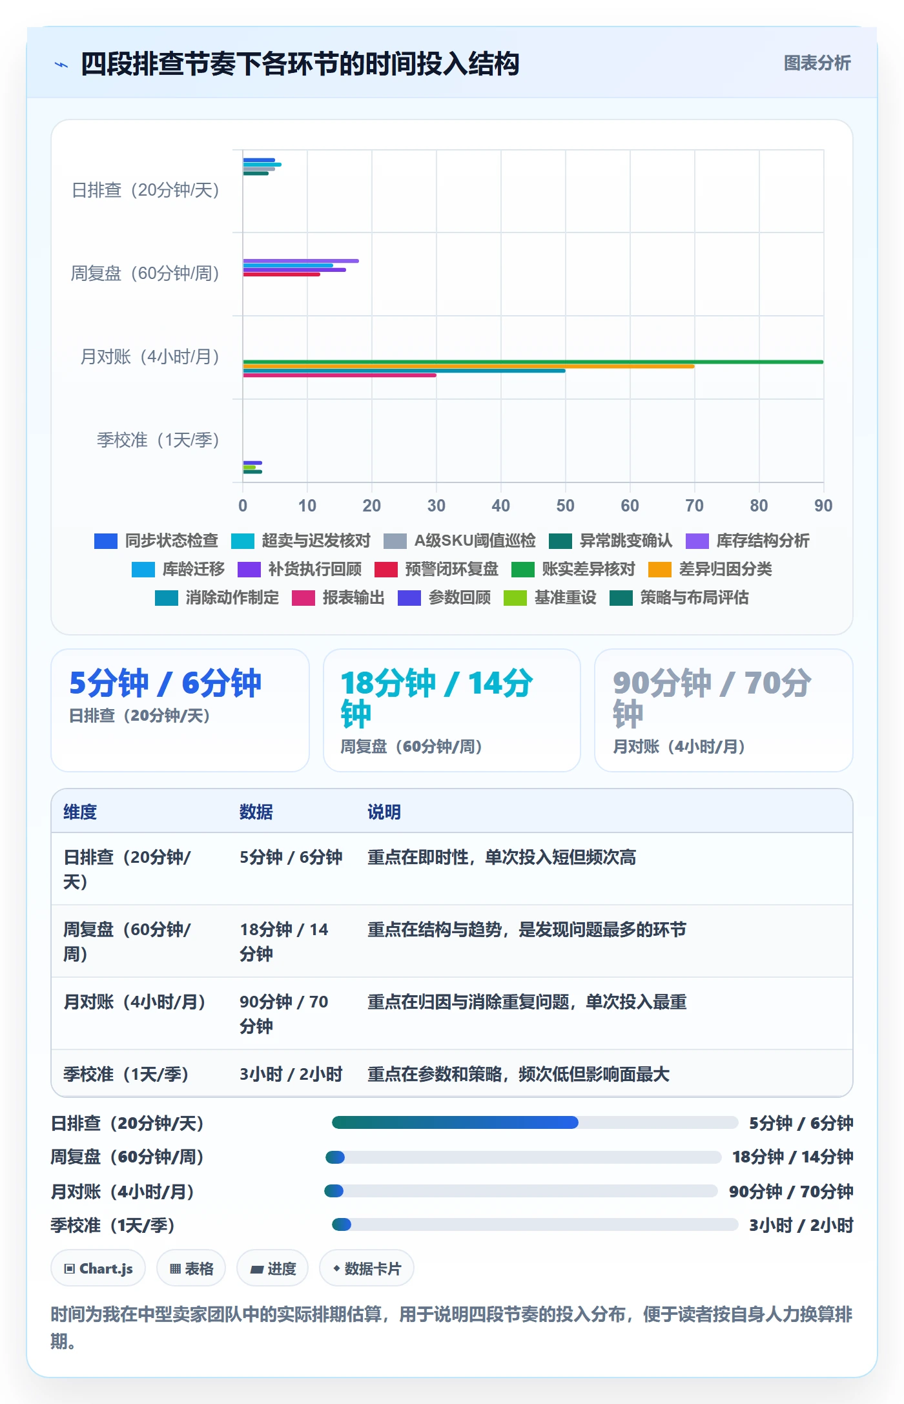904x1404 pixels.
Task: Toggle the 同步状态检查 legend swatch
Action: coord(106,541)
